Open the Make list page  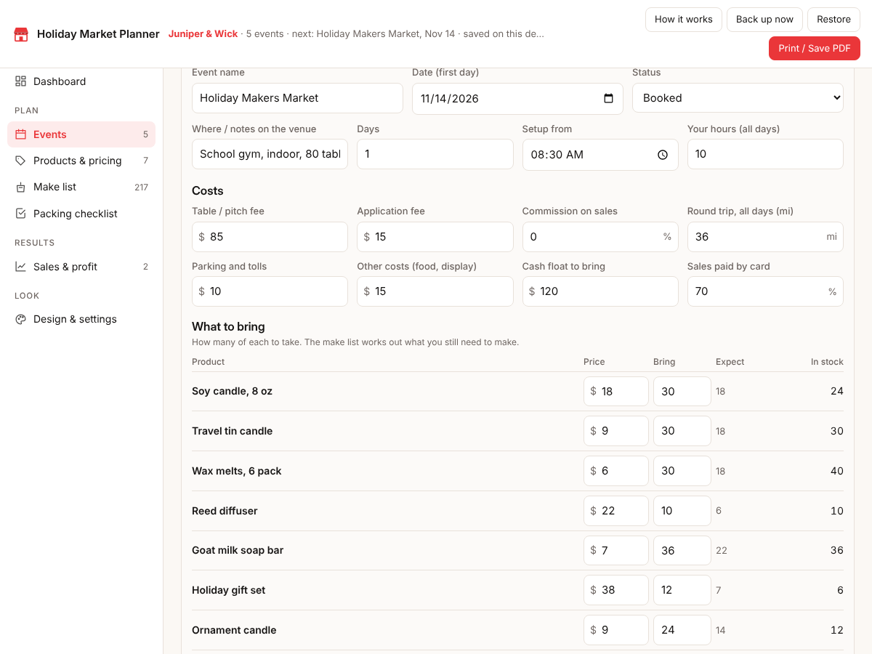tap(81, 187)
